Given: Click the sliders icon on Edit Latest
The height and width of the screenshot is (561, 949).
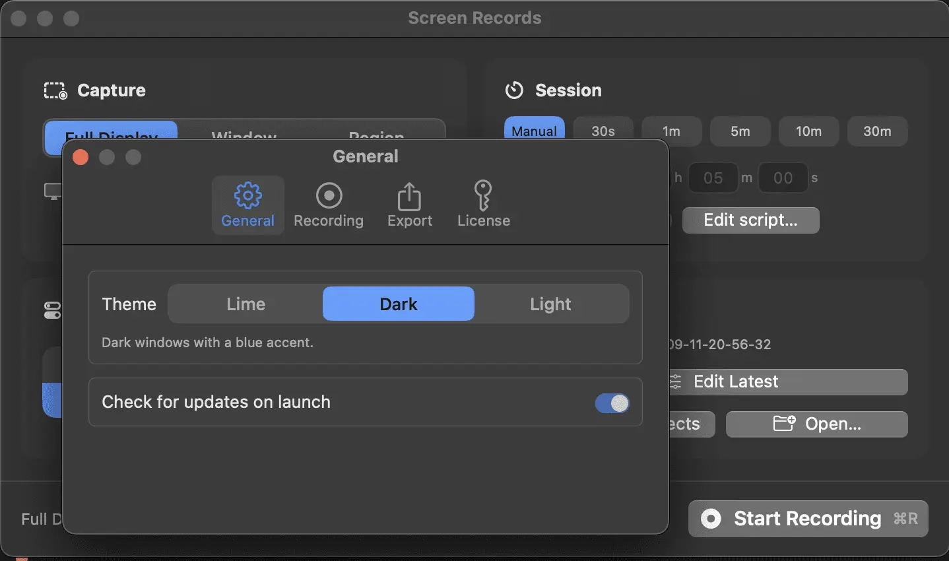Looking at the screenshot, I should point(676,382).
